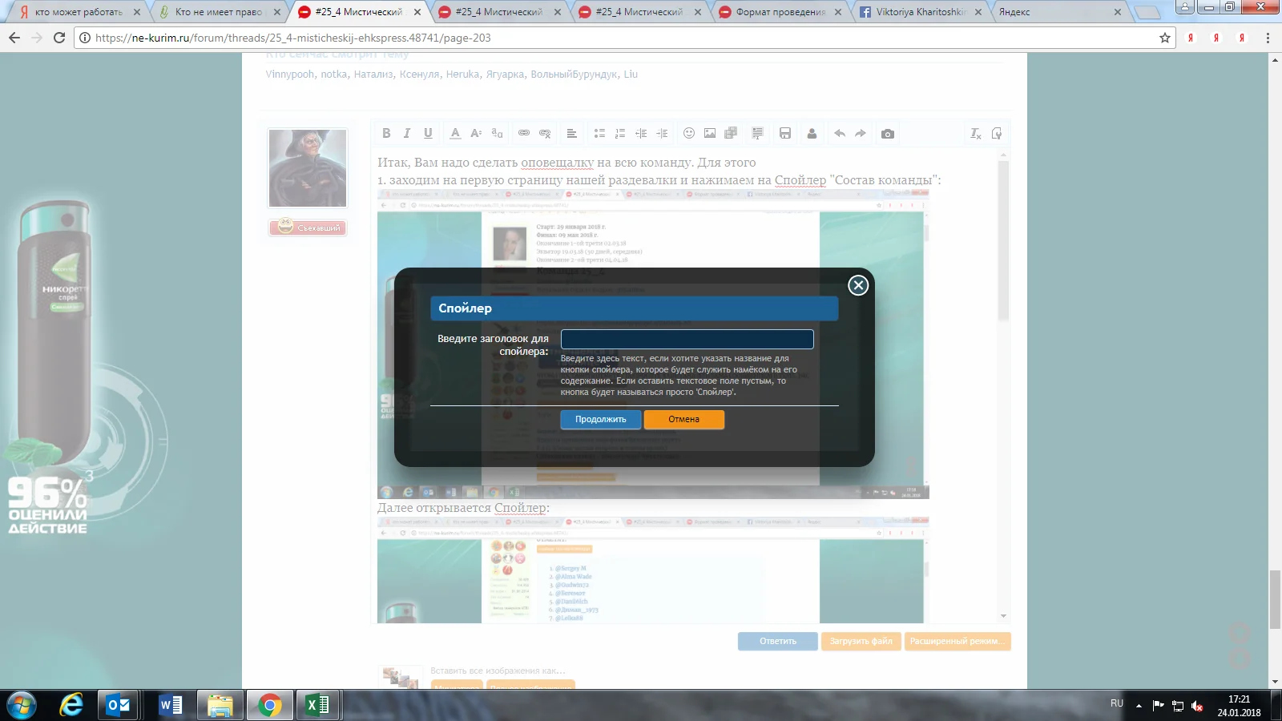Reload the page with the refresh button
The image size is (1282, 721).
[59, 38]
